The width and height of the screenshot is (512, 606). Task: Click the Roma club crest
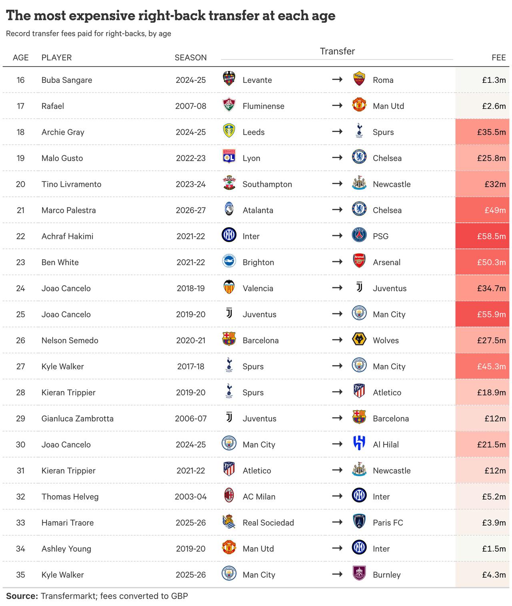(359, 79)
